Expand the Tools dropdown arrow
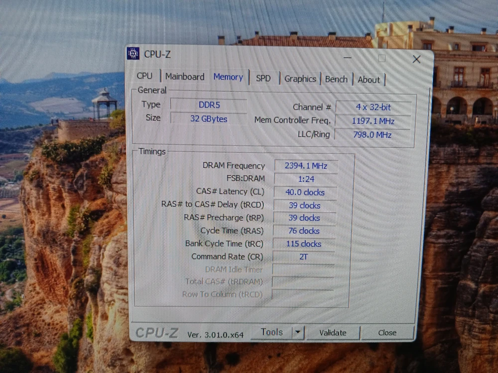 pos(298,332)
